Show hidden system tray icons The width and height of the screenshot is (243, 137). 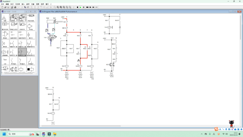(x=202, y=134)
